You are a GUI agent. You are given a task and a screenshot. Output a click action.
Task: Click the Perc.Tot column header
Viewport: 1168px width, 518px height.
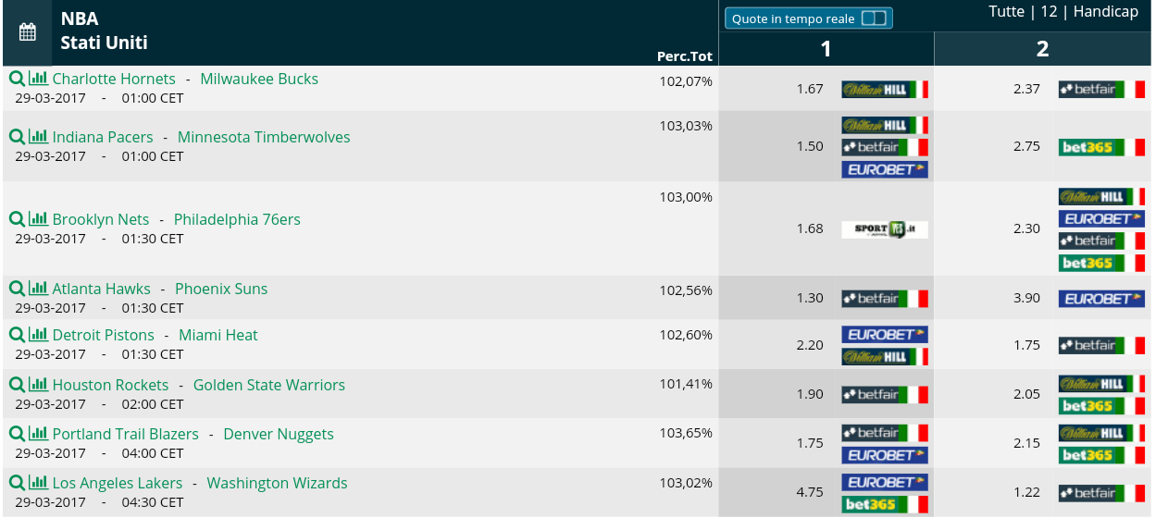click(x=685, y=56)
